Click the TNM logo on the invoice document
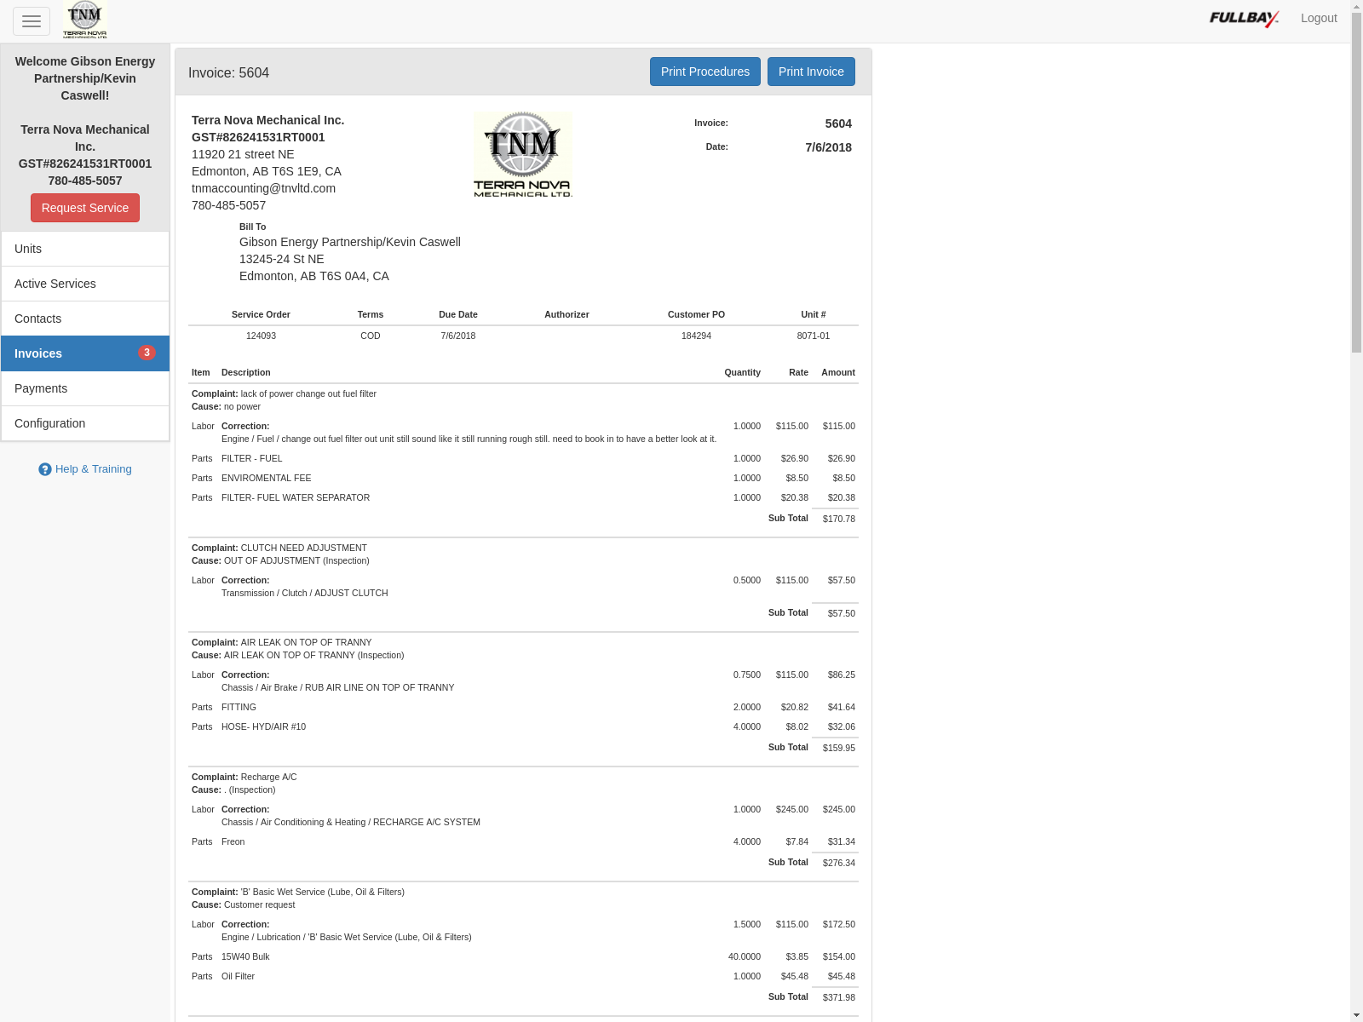Screen dimensions: 1363x1022 [x=522, y=153]
